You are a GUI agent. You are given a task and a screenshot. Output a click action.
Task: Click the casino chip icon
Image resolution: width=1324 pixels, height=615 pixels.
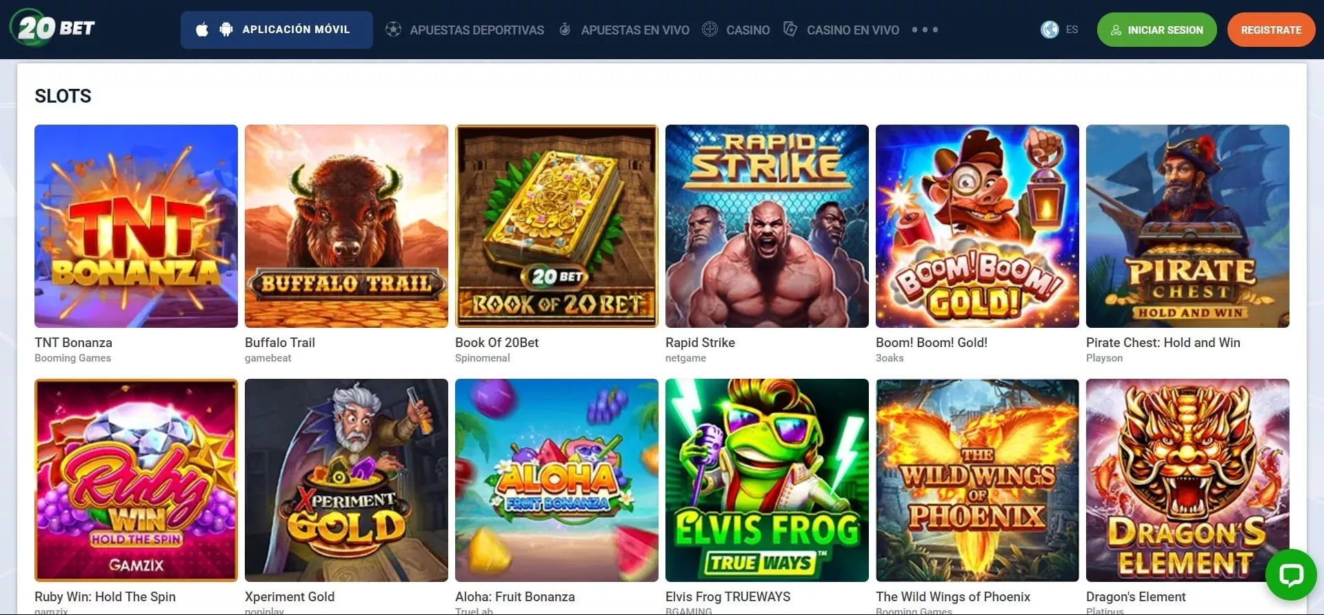pos(710,30)
